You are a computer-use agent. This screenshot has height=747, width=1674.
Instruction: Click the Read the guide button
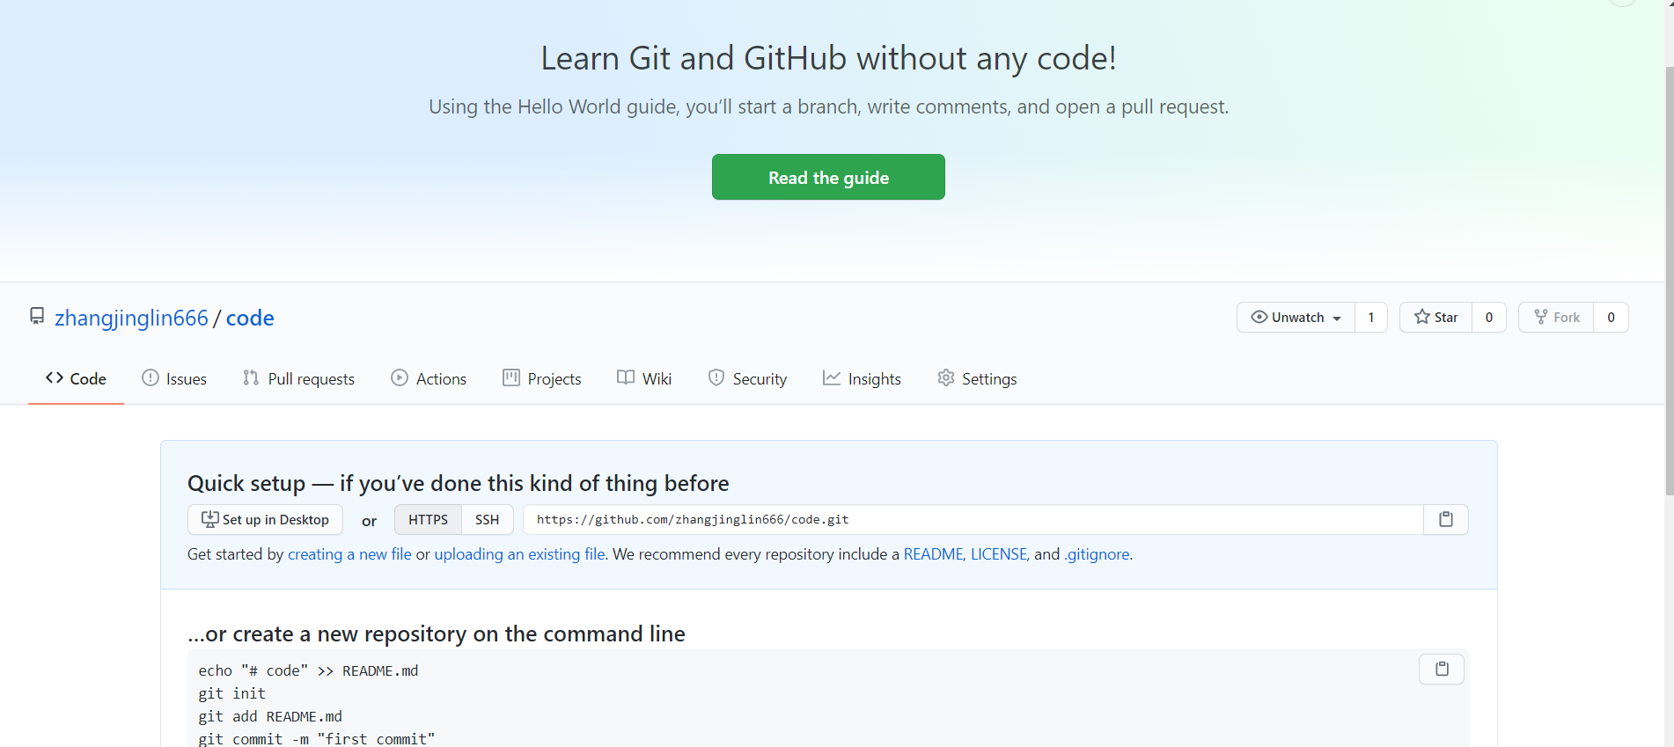pyautogui.click(x=828, y=177)
